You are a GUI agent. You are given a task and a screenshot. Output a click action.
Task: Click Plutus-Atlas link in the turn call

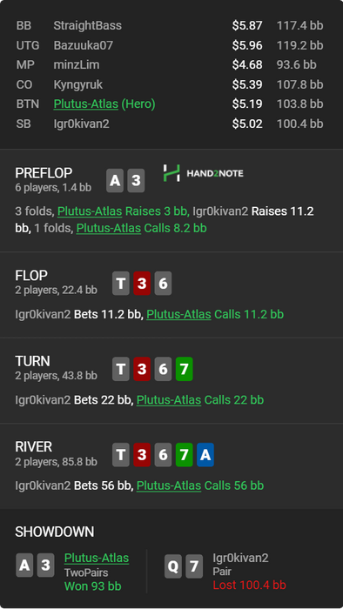169,399
